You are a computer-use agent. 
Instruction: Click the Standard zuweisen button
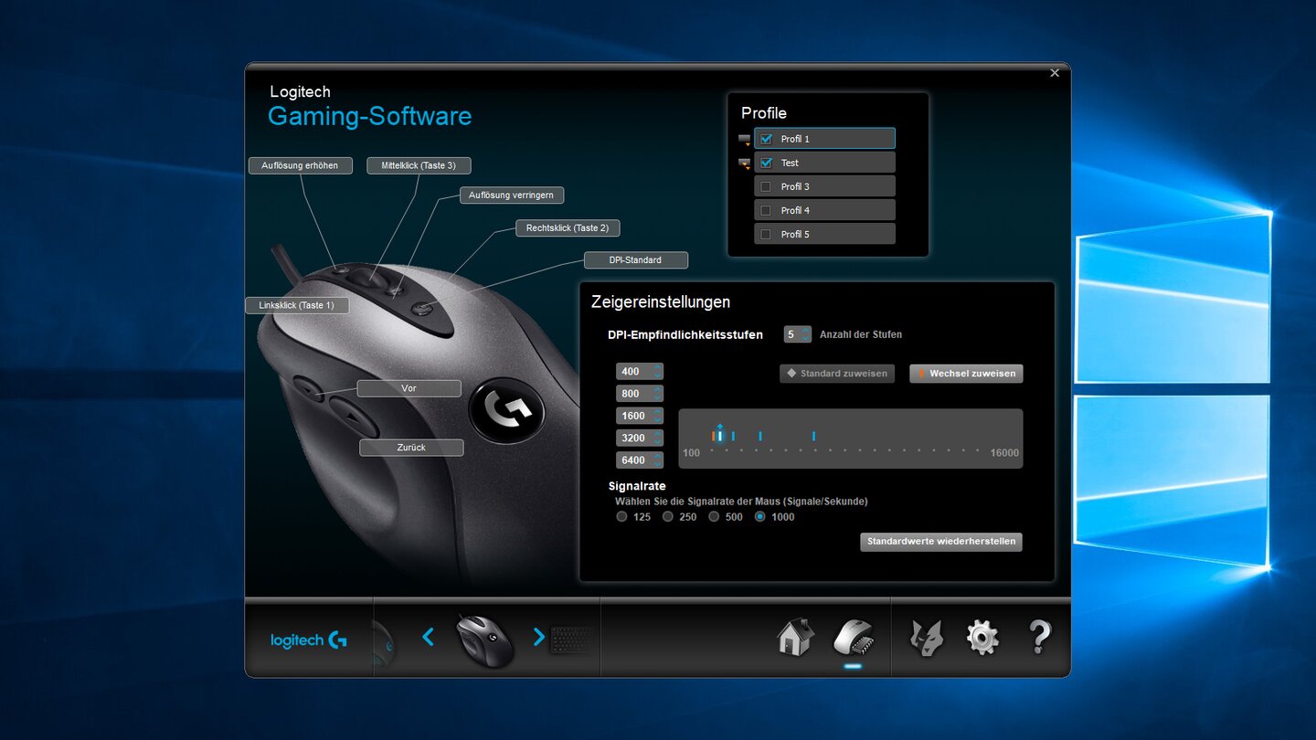click(837, 374)
